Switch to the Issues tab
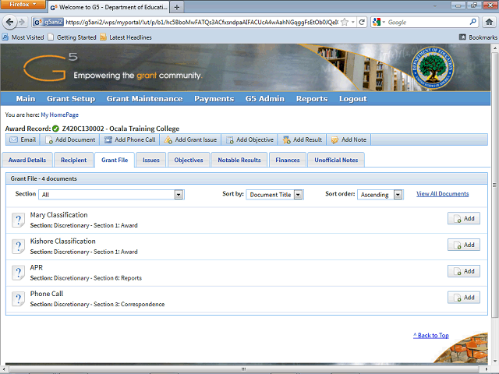 pos(150,160)
